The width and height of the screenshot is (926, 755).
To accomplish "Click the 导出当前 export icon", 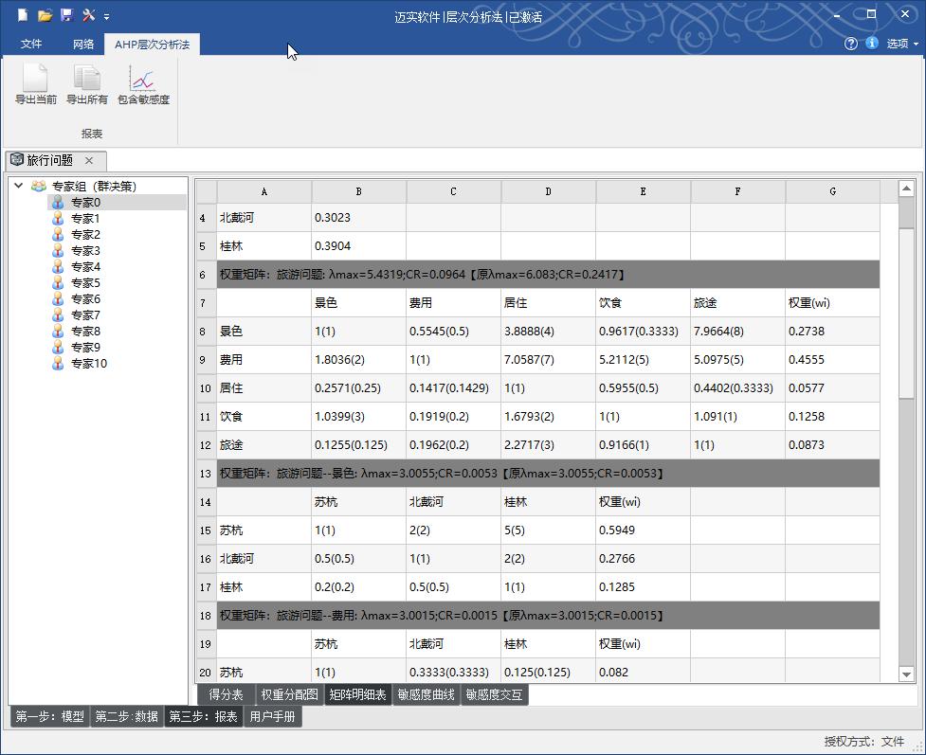I will 35,79.
